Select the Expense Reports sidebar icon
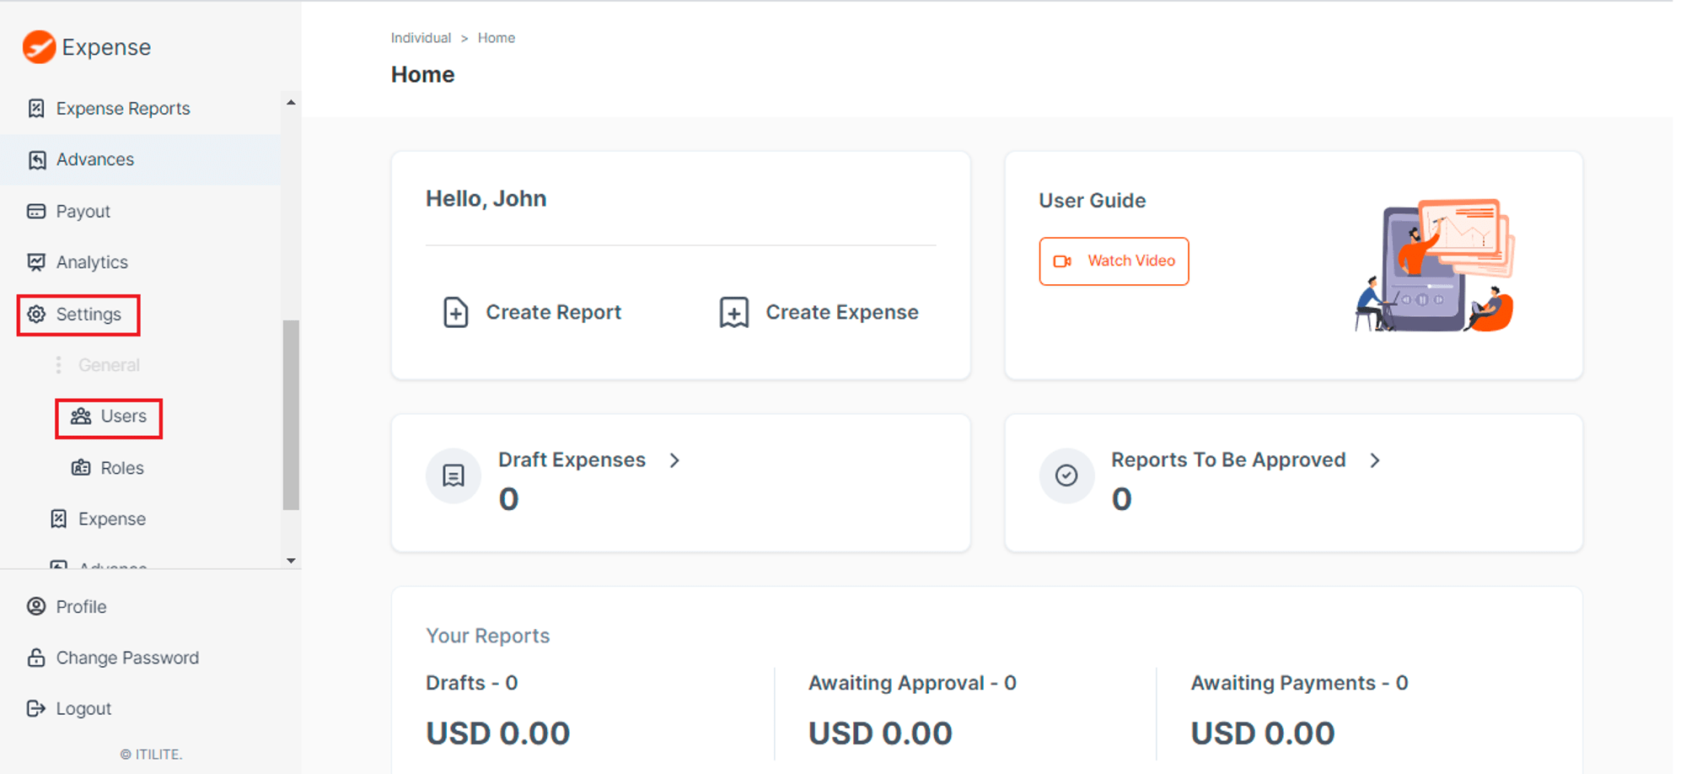1686x774 pixels. click(36, 108)
